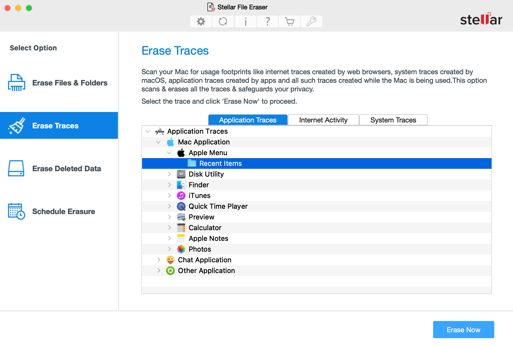Open the settings gear in toolbar
This screenshot has height=347, width=513.
[x=201, y=21]
